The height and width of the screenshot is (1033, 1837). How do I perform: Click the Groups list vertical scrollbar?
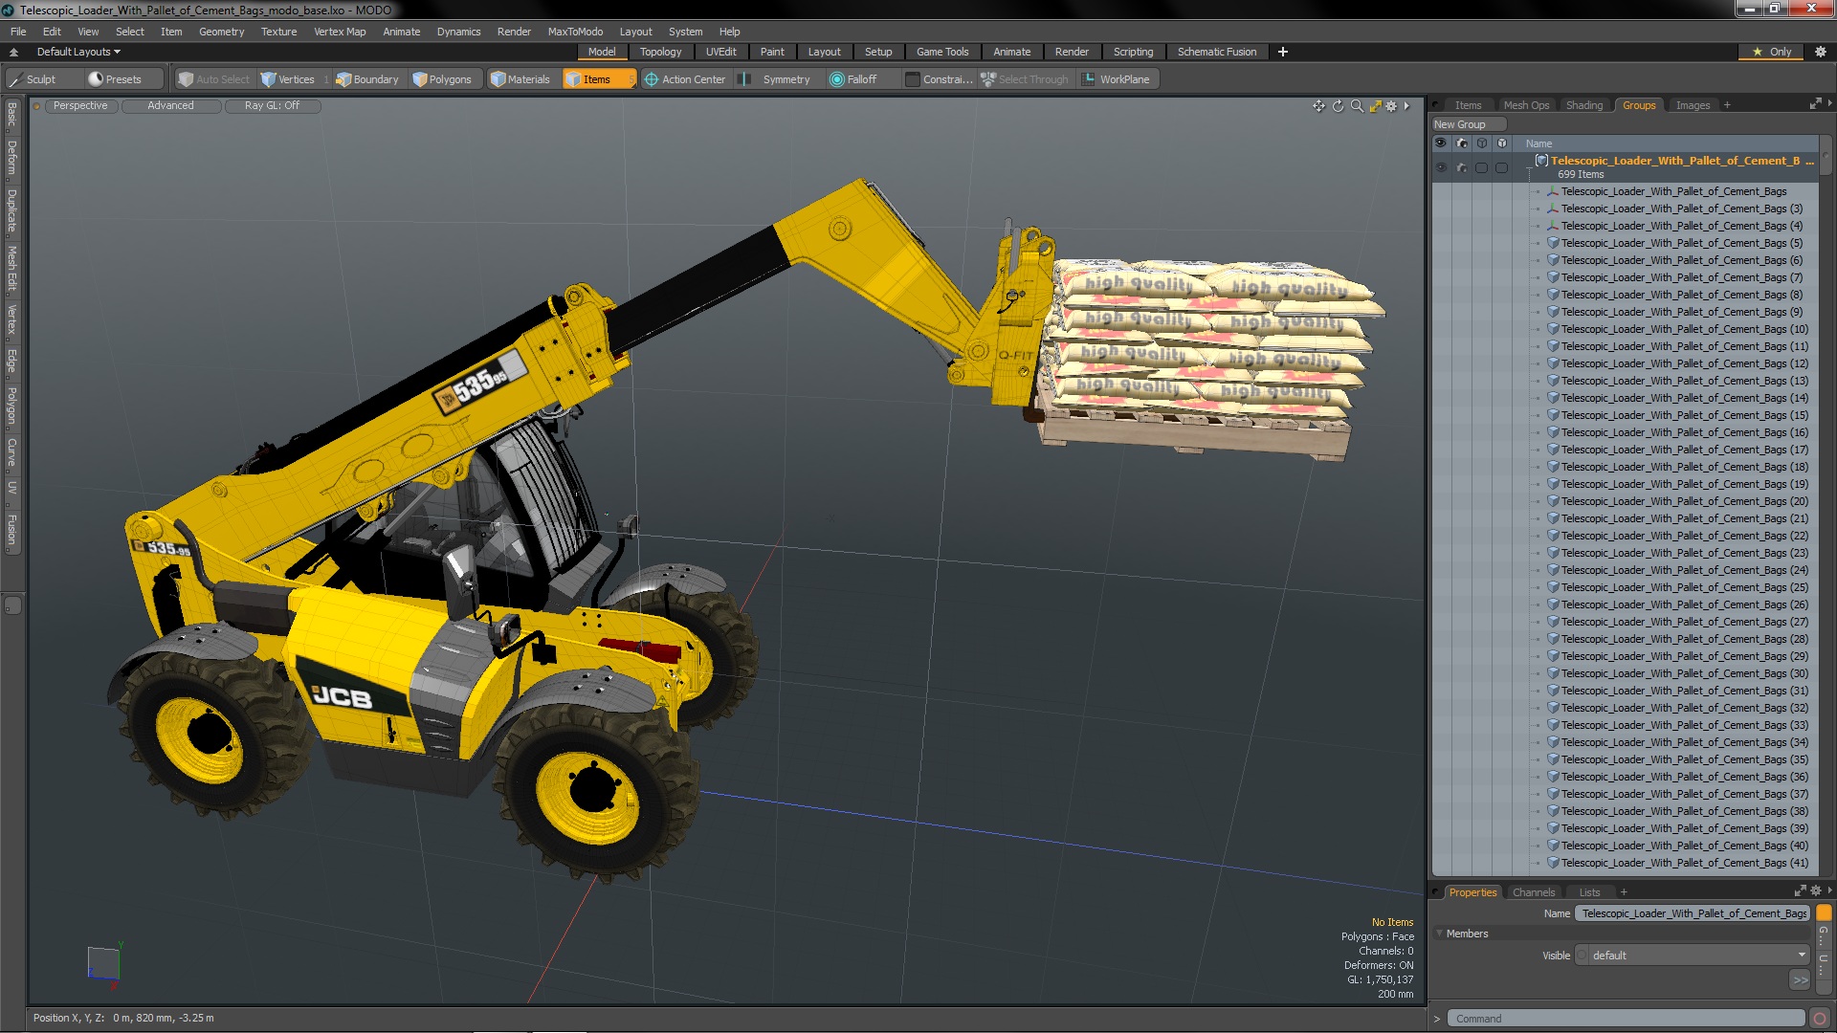1826,153
